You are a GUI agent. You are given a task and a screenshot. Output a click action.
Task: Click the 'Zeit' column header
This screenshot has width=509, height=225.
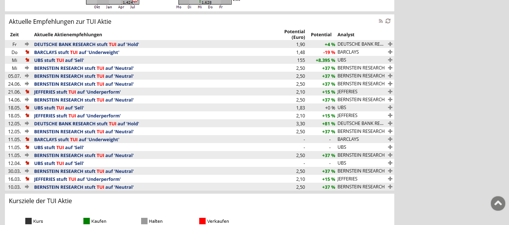[x=14, y=35]
